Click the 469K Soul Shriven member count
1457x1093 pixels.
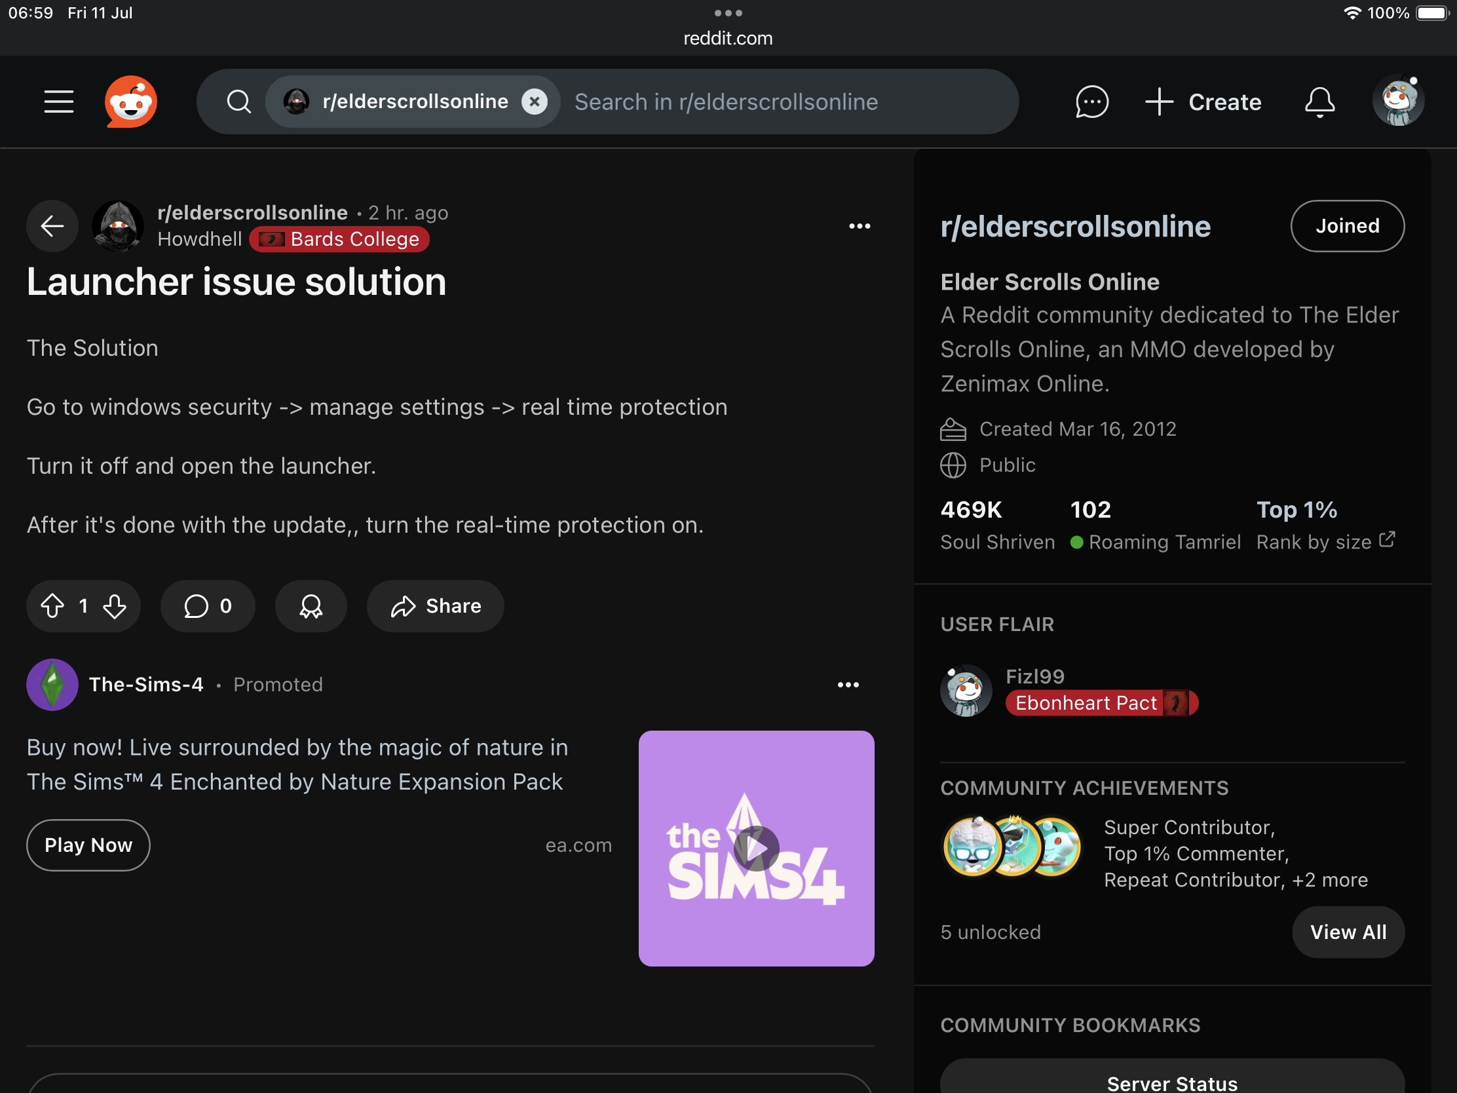pos(997,524)
